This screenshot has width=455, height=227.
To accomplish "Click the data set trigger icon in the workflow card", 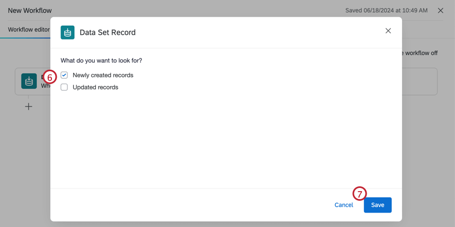I will [29, 81].
